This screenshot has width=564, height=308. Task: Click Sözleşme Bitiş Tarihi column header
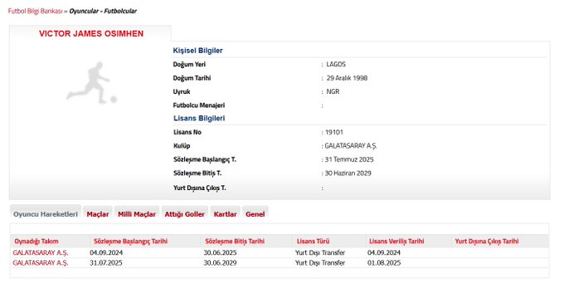(235, 242)
